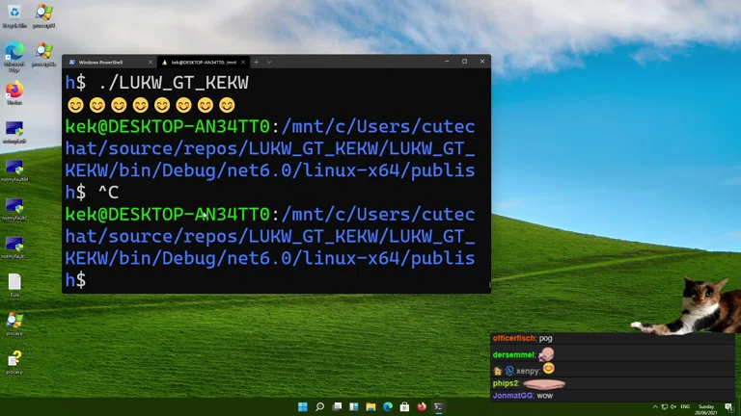741x416 pixels.
Task: Select the procexp magnifier application icon
Action: coord(14,324)
